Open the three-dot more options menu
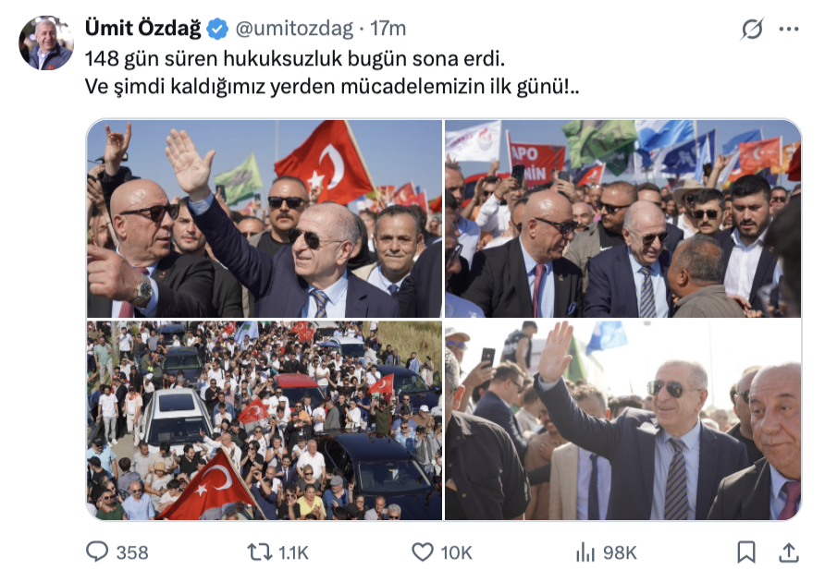Viewport: 825px width, 582px height. click(x=789, y=29)
